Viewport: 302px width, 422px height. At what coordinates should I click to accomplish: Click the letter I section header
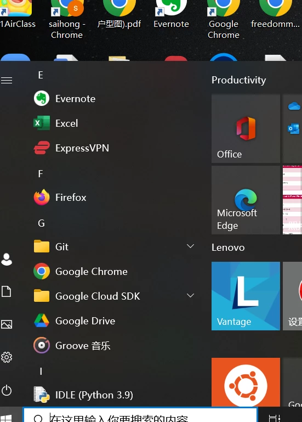[x=41, y=372]
